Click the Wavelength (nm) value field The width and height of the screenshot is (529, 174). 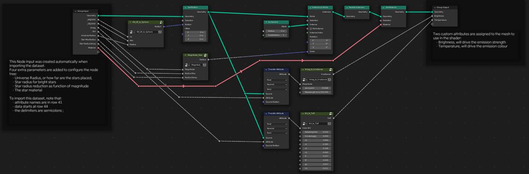[x=317, y=92]
